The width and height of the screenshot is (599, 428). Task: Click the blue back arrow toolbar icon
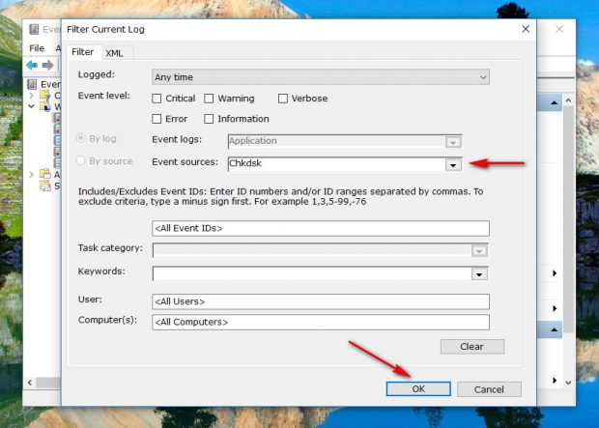tap(32, 66)
